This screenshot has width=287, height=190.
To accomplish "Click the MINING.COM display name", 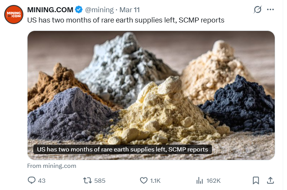I will pos(50,10).
